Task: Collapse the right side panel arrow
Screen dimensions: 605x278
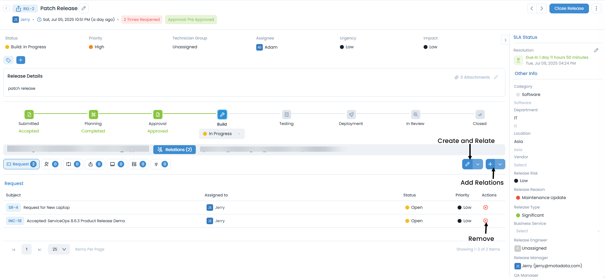Action: 505,40
